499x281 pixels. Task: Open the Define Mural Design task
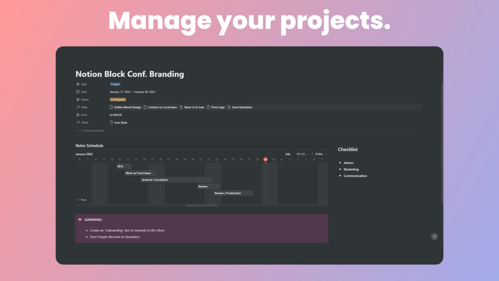click(125, 107)
